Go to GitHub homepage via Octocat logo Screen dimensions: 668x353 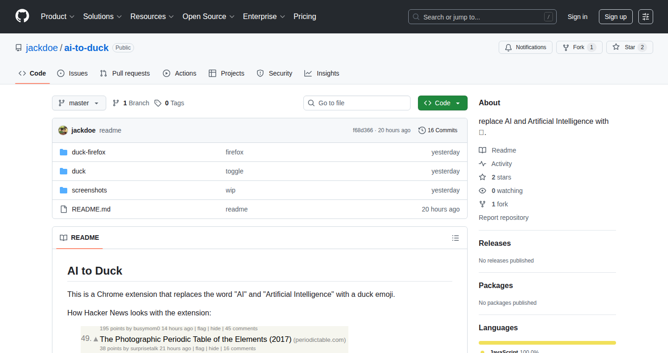(22, 16)
